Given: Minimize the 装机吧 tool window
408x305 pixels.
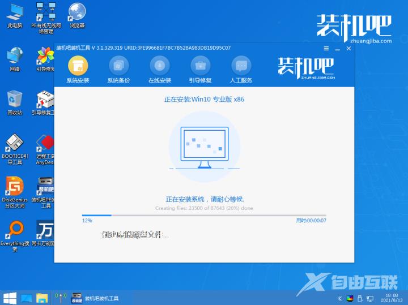Looking at the screenshot, I should [338, 49].
